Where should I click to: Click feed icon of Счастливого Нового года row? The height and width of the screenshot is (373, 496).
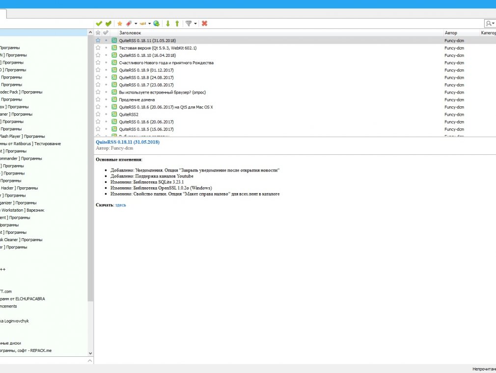114,63
